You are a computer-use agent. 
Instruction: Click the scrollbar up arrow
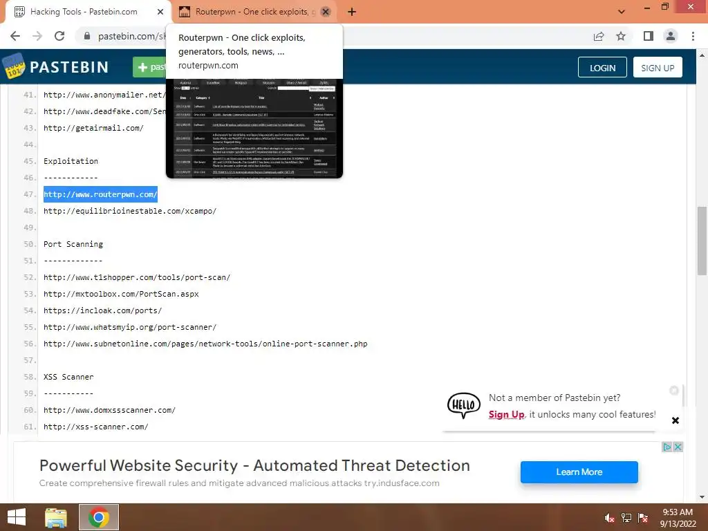(702, 55)
